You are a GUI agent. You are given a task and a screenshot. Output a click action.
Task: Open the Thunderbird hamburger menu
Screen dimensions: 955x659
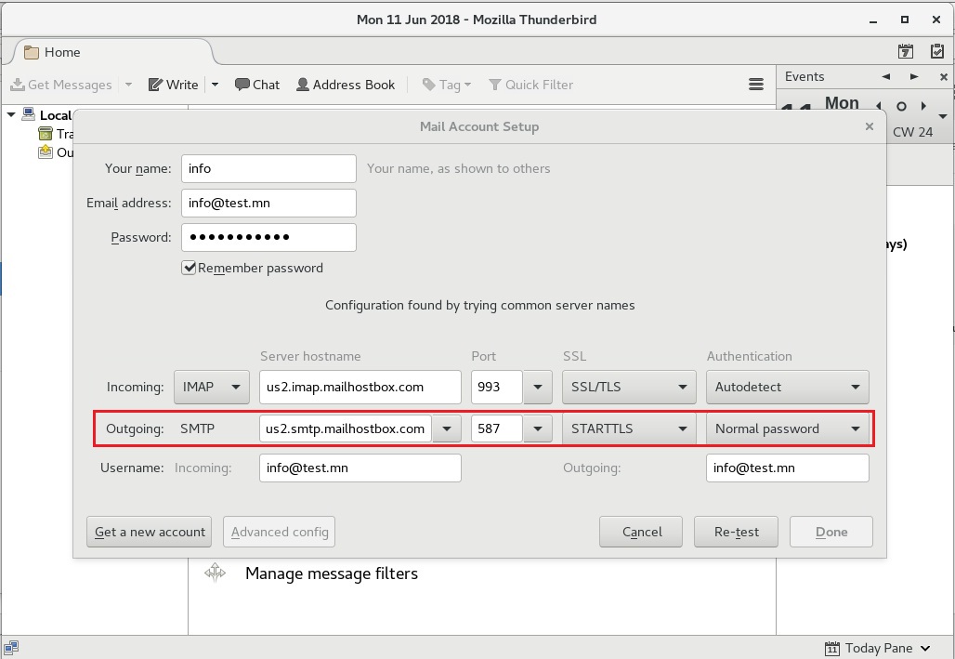tap(756, 85)
